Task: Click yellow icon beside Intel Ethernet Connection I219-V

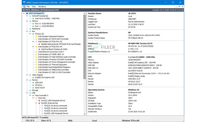Action: pos(36,52)
